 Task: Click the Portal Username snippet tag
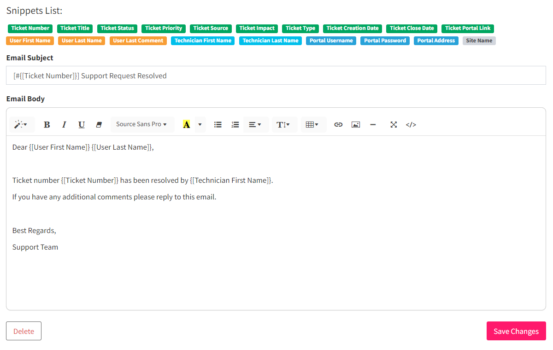331,41
